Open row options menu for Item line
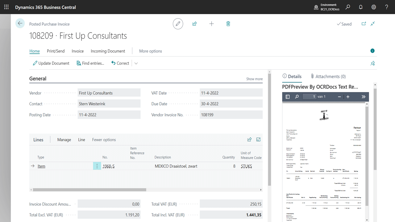The width and height of the screenshot is (395, 222). [x=97, y=166]
